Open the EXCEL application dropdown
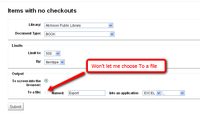 [152, 93]
